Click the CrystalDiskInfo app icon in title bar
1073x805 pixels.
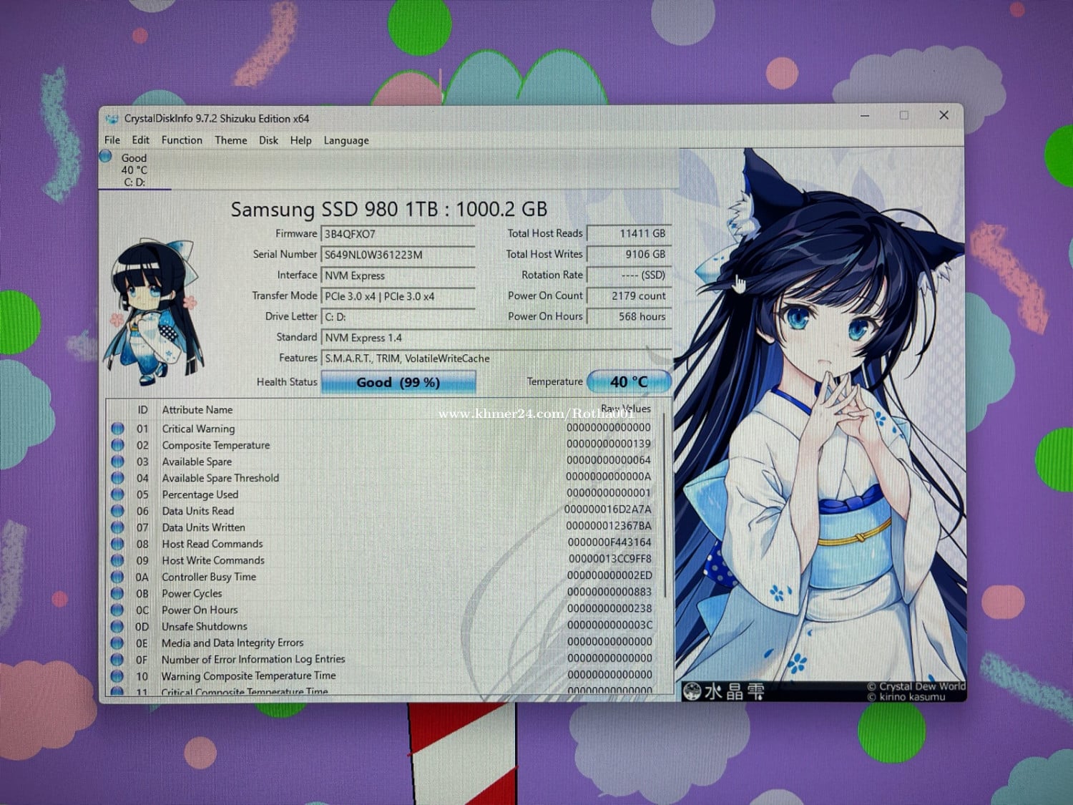pyautogui.click(x=112, y=119)
